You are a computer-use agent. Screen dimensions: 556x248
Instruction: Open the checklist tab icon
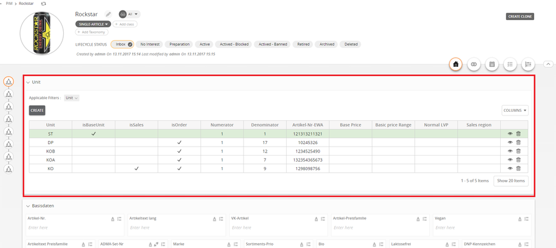point(510,64)
